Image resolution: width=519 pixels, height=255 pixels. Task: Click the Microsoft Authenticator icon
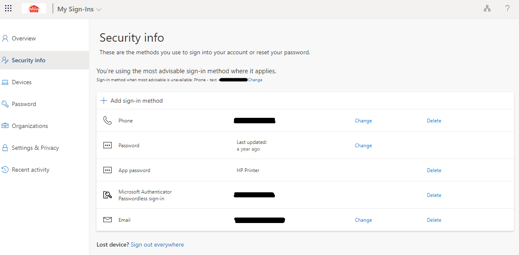[108, 195]
